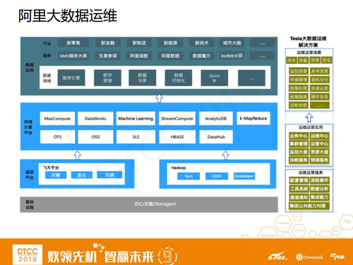Click the Zookeeper box under Hadoop
The width and height of the screenshot is (353, 265).
click(244, 176)
